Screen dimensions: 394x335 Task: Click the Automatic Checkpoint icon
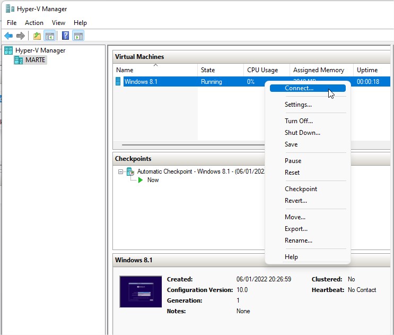130,171
